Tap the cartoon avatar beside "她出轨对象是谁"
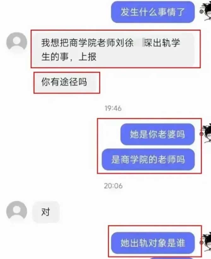The height and width of the screenshot is (259, 211). point(205,242)
